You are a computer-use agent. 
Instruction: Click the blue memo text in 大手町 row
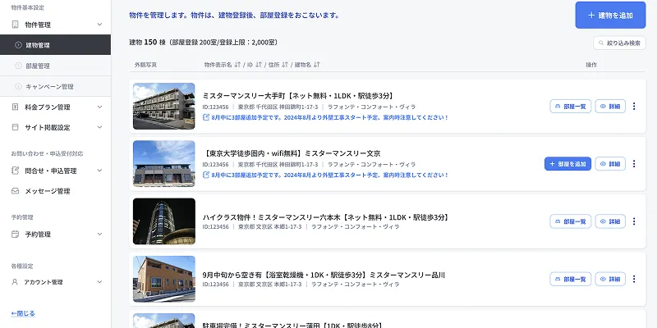coord(330,117)
